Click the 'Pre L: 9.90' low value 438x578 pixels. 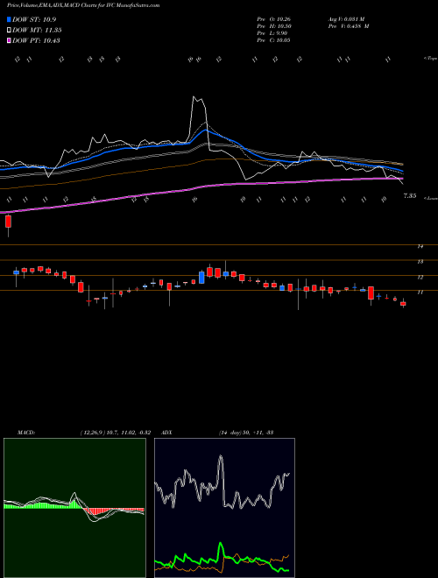(x=272, y=33)
